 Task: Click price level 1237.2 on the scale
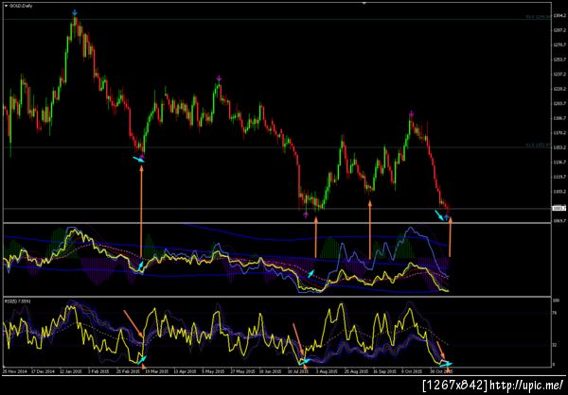click(558, 74)
